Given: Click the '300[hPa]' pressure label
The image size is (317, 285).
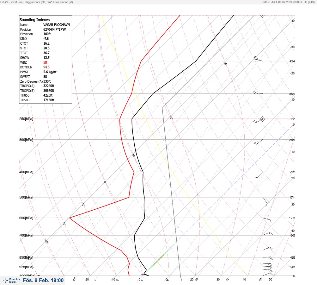Looking at the screenshot, I should (x=26, y=140).
